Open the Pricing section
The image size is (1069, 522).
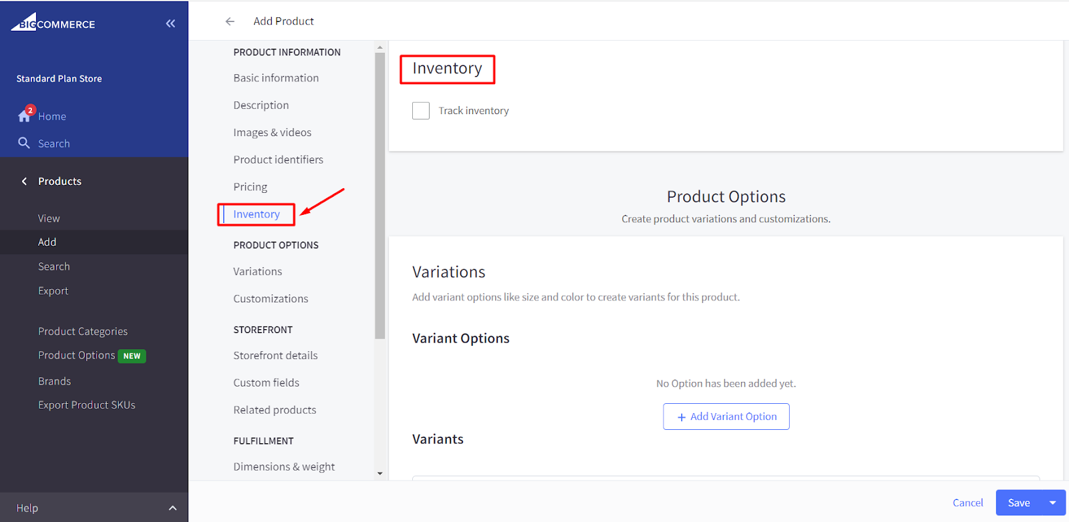[x=250, y=187]
